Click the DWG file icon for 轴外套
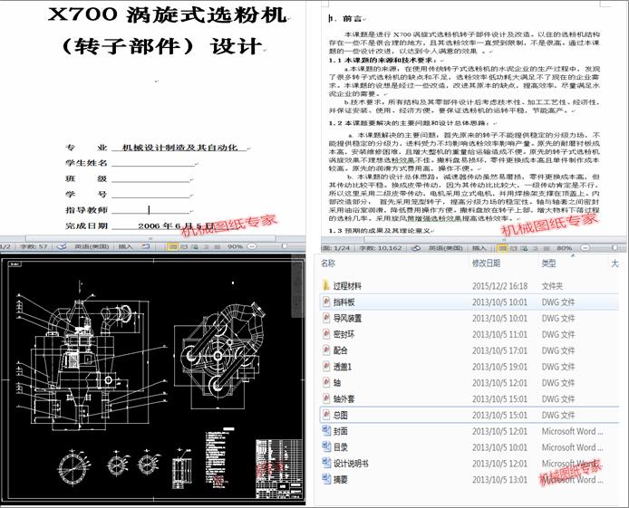Image resolution: width=629 pixels, height=508 pixels. coord(326,398)
